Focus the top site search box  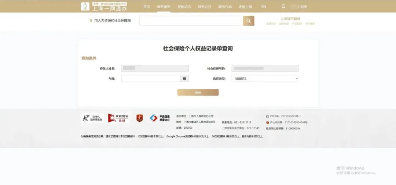191,20
